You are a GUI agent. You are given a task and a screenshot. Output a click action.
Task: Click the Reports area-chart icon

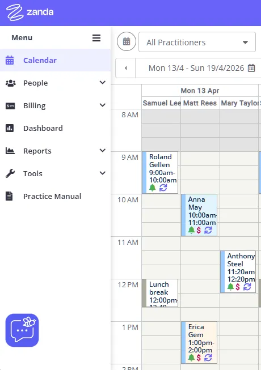[x=10, y=151]
